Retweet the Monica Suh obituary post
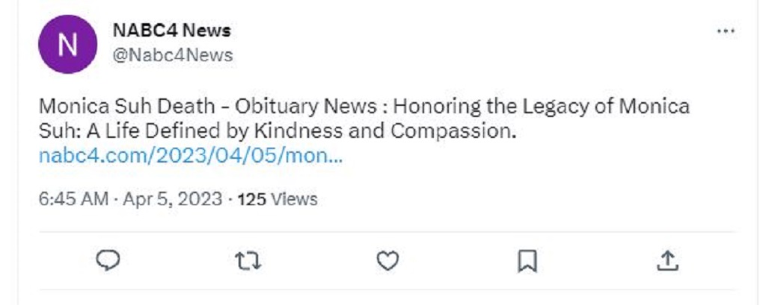 pos(248,261)
